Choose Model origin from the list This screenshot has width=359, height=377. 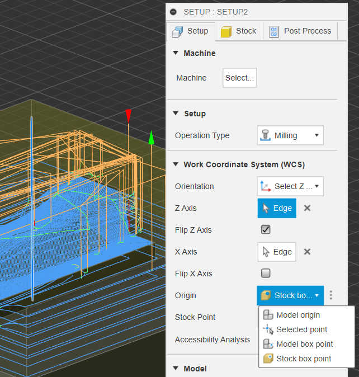tap(297, 315)
